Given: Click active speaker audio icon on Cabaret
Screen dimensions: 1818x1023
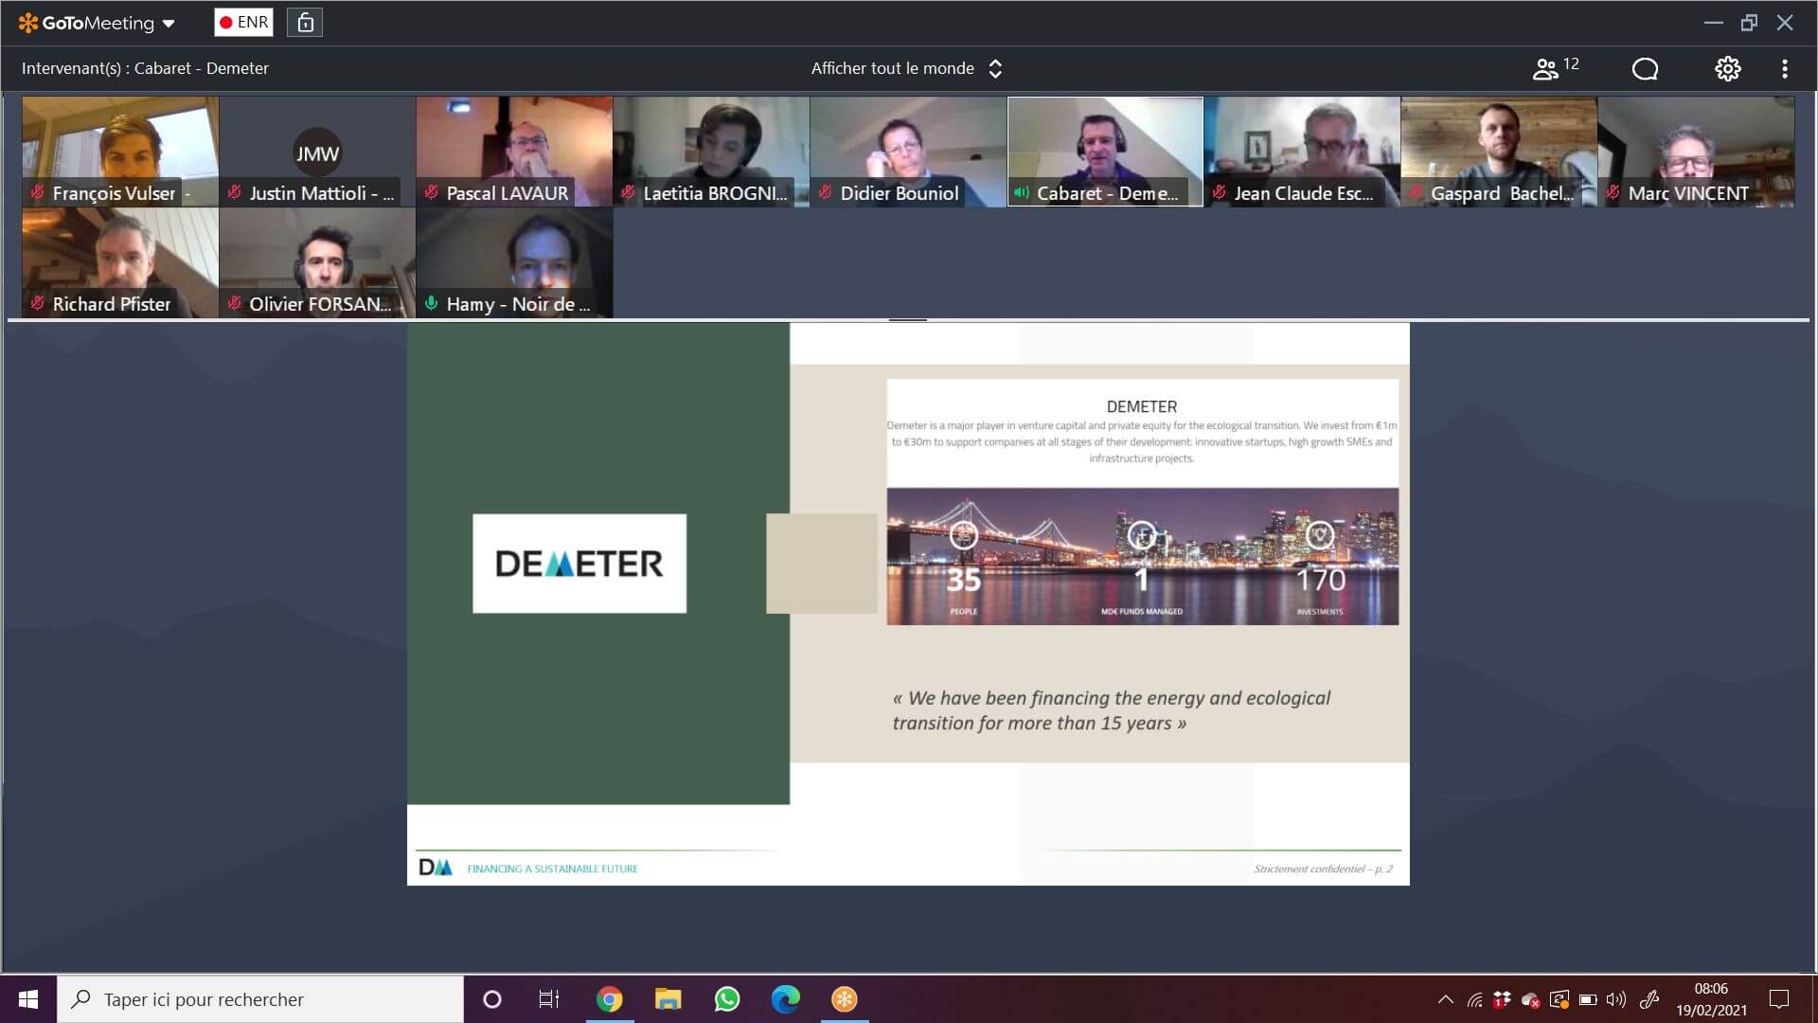Looking at the screenshot, I should point(1022,193).
